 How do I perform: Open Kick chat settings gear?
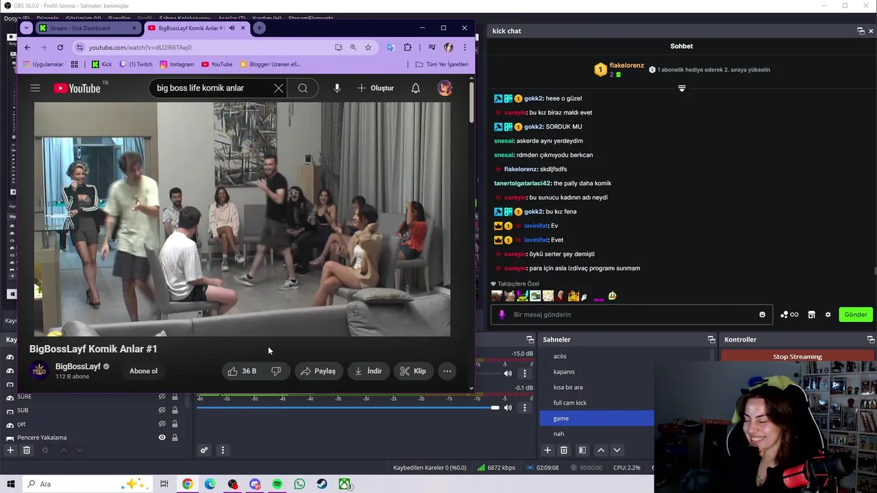[828, 314]
